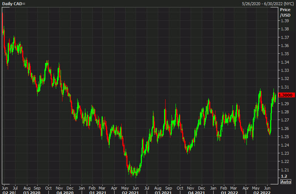This screenshot has height=194, width=296.
Task: Click the Mar label above Q1 2021
Action: pos(102,188)
